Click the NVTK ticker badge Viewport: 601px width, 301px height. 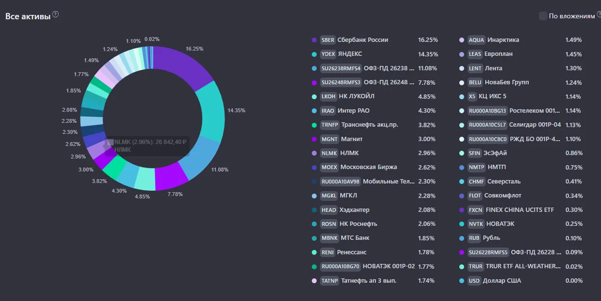pos(476,224)
